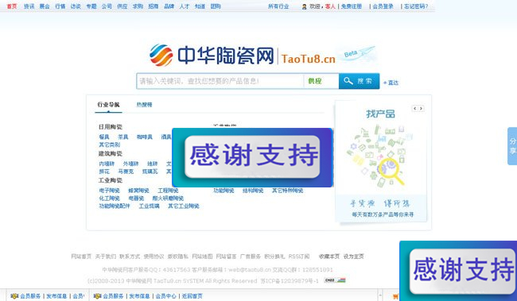Click the 中华陶瓷网 swirl logo
This screenshot has height=301, width=517.
click(161, 55)
